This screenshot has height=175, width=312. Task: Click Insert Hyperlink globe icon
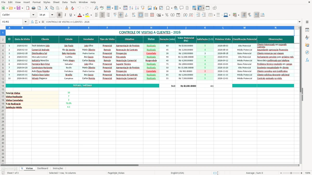coord(176,8)
